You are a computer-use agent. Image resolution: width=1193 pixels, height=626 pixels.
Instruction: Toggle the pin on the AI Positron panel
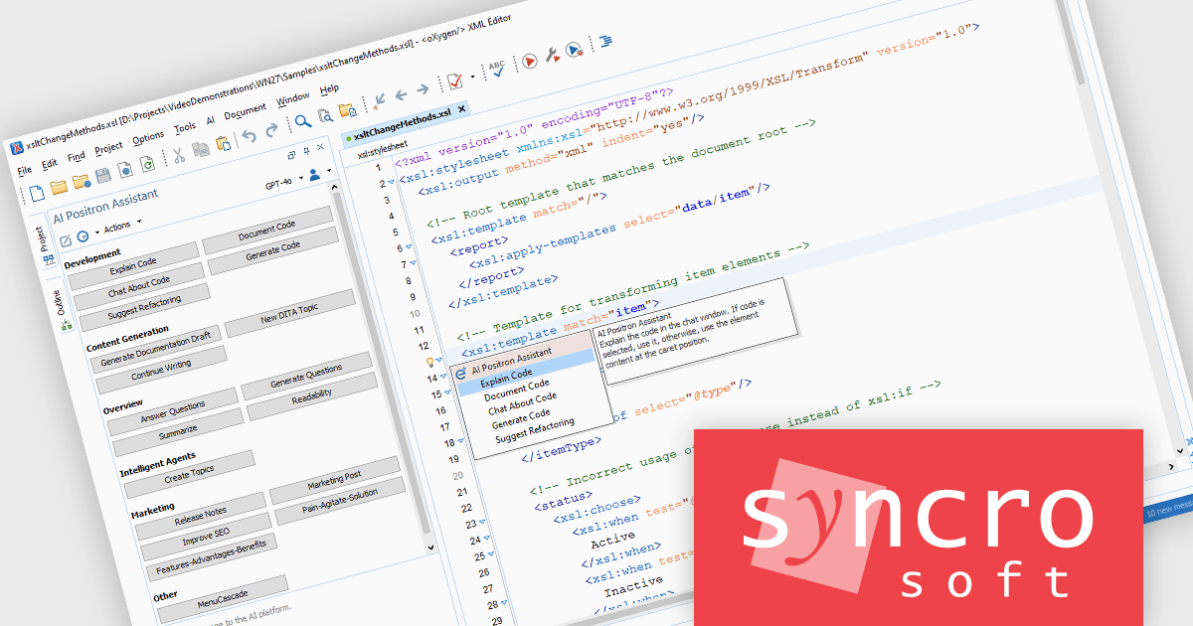click(x=306, y=150)
